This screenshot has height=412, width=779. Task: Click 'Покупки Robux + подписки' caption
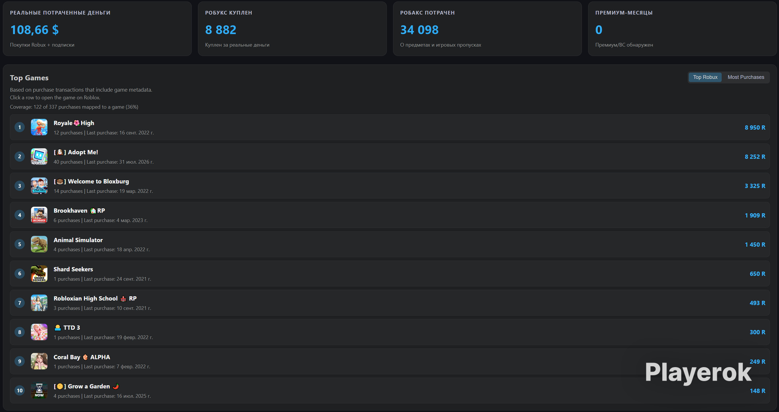[42, 45]
